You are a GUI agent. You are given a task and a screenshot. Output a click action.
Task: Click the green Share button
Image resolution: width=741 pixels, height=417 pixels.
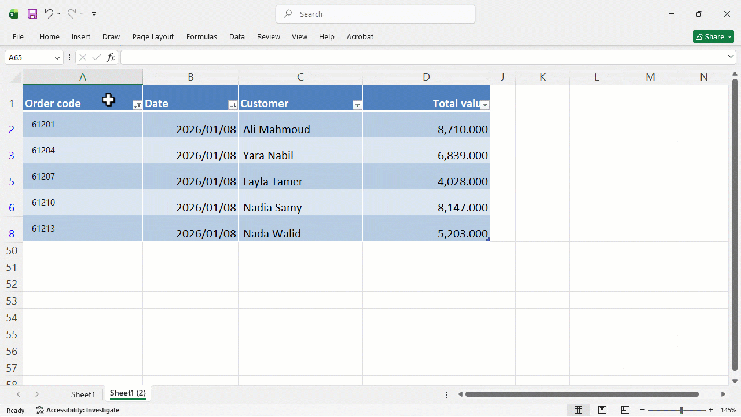click(713, 36)
